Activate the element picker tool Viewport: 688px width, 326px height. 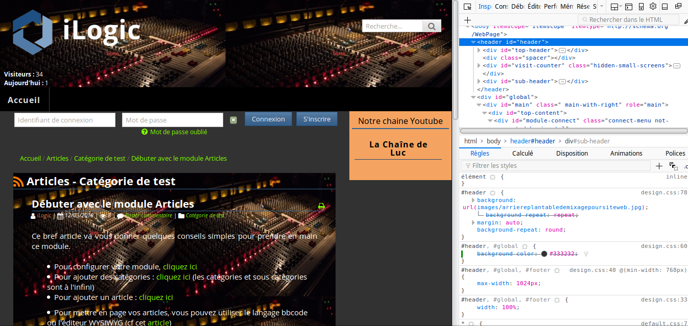click(467, 7)
